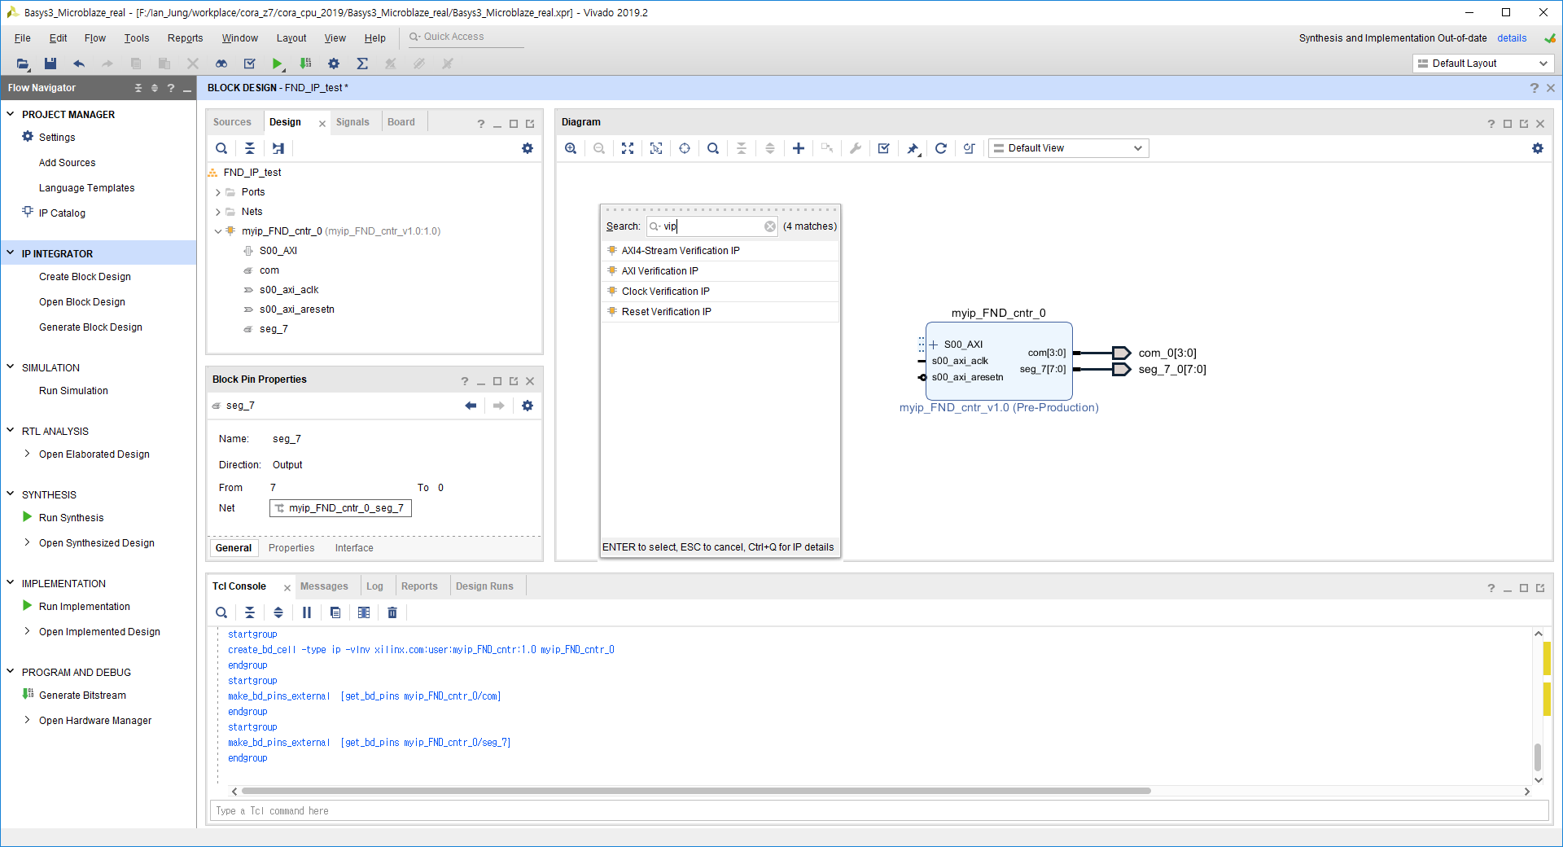This screenshot has height=847, width=1563.
Task: Open the Default Layout dropdown
Action: pos(1482,64)
